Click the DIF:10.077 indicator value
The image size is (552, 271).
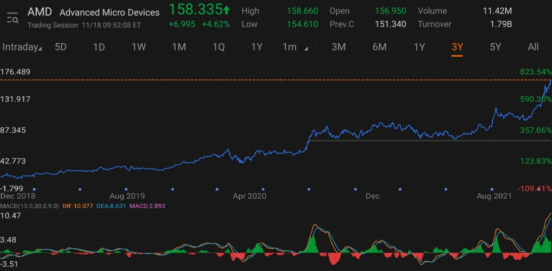(78, 206)
